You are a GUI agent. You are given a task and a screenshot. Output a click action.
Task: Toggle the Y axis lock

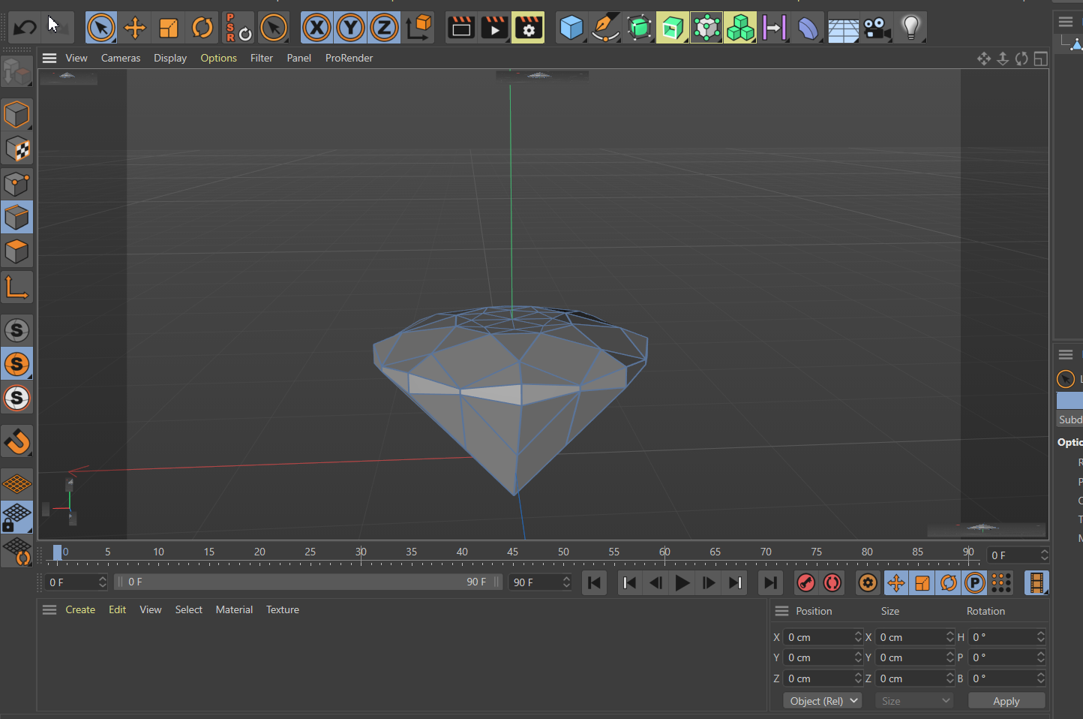tap(350, 29)
